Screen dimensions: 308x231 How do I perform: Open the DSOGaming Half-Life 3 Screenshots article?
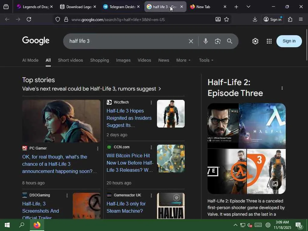coord(41,210)
